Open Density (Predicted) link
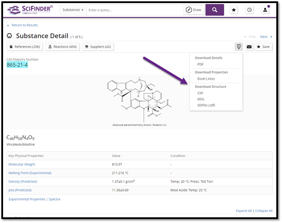The width and height of the screenshot is (282, 223). tap(23, 182)
